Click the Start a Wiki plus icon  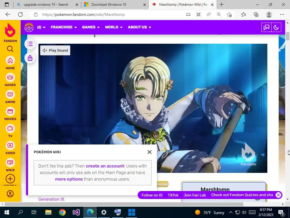tap(10, 179)
